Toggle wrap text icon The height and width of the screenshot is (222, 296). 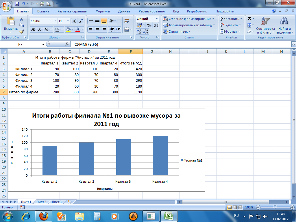[127, 21]
